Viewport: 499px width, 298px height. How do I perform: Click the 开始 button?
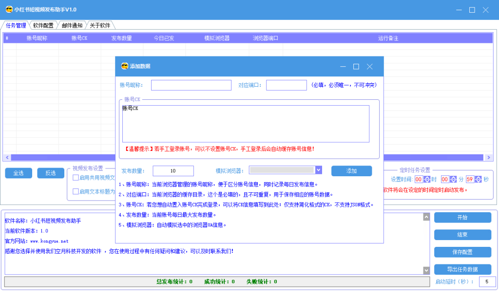(x=462, y=218)
